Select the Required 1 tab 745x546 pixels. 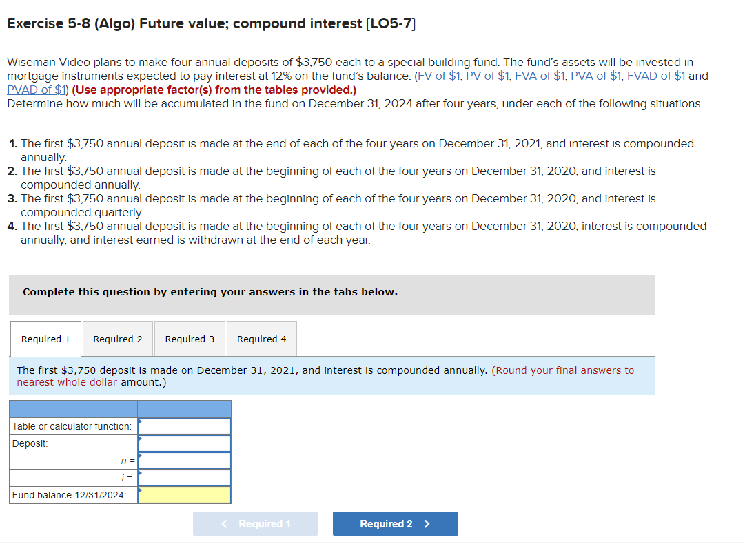45,339
